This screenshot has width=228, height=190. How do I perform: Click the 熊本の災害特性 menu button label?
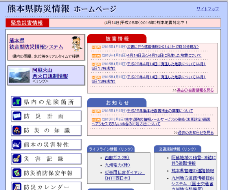(x=46, y=145)
